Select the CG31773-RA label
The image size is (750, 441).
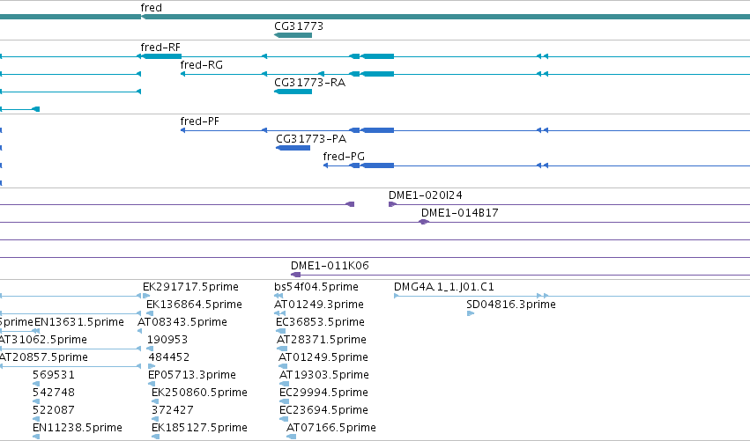[x=309, y=82]
